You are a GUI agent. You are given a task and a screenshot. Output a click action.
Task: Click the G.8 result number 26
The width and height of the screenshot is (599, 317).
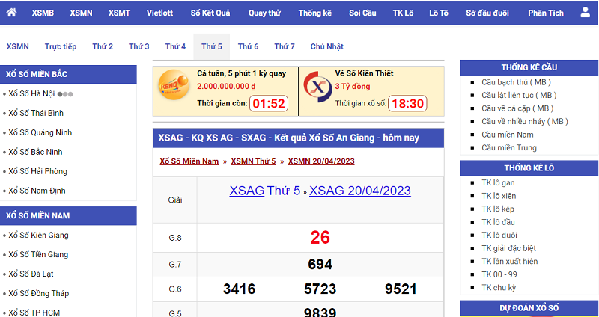pos(320,238)
